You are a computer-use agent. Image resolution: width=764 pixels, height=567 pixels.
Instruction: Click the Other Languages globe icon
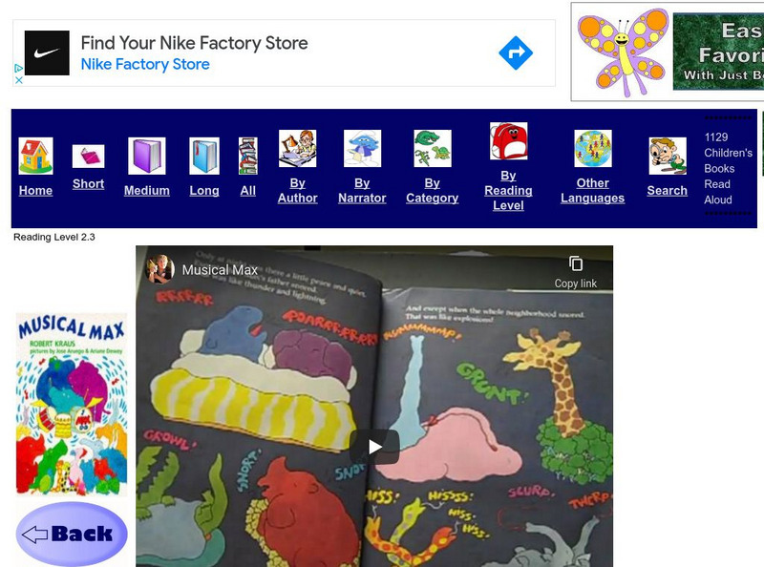coord(592,149)
